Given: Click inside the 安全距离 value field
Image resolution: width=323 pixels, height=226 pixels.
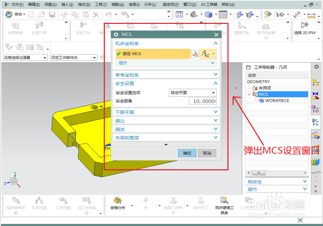Looking at the screenshot, I should (202, 101).
